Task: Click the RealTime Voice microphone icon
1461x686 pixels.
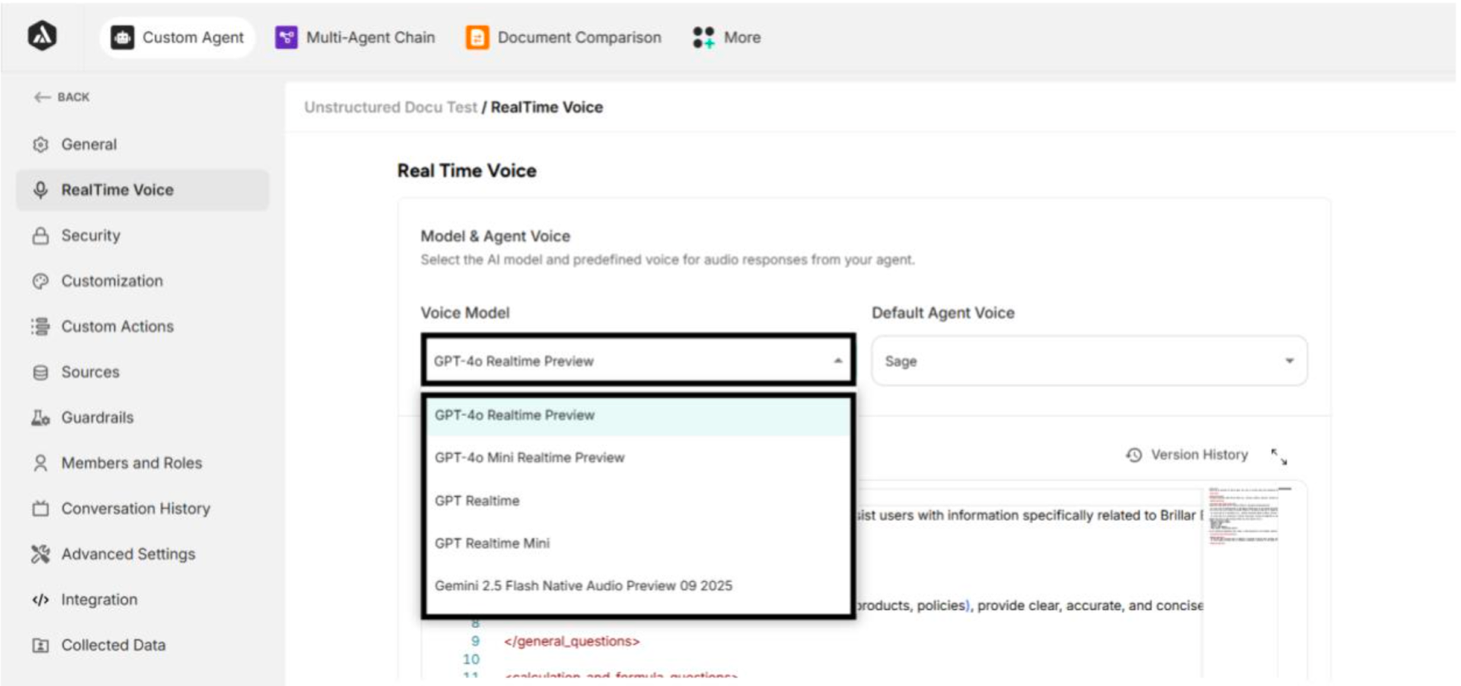Action: 40,190
